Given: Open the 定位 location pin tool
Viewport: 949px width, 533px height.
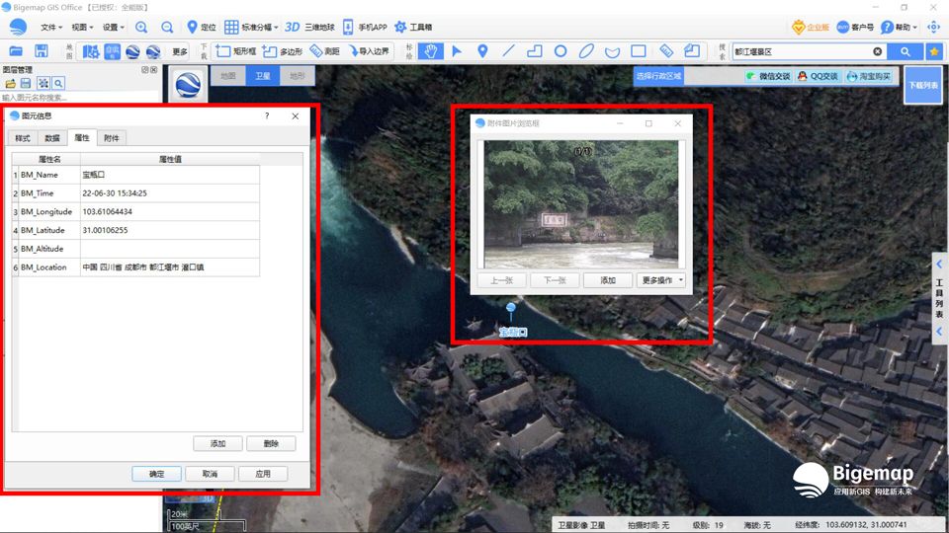Looking at the screenshot, I should [x=201, y=28].
